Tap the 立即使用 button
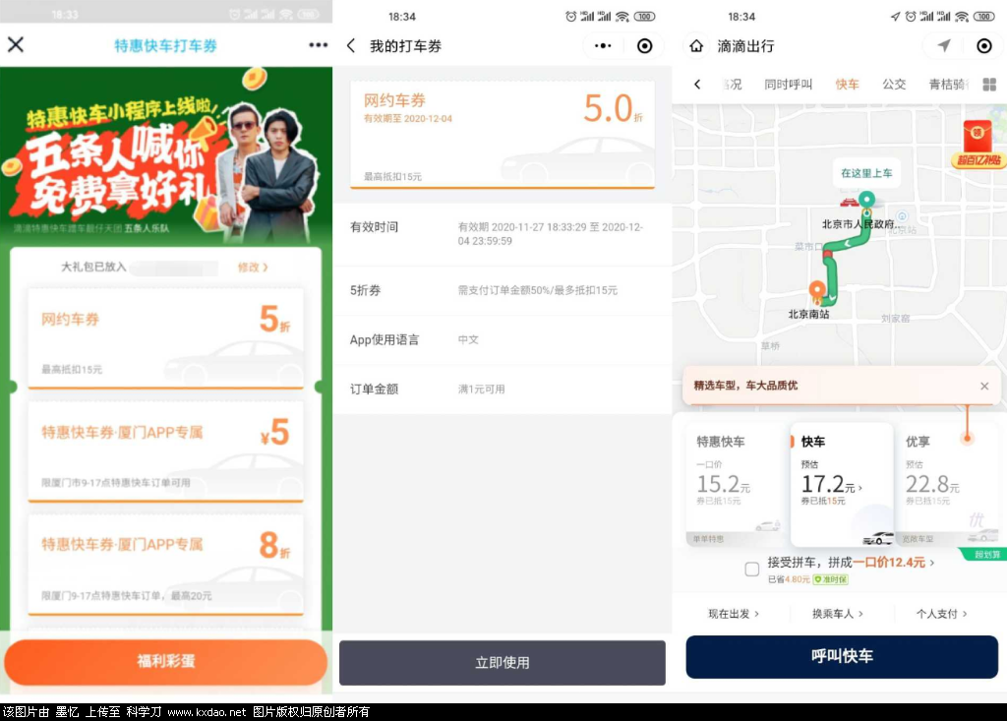 coord(503,663)
